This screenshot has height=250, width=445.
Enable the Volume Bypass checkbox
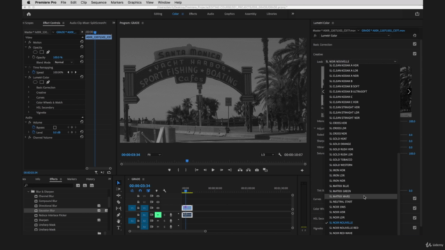point(55,128)
